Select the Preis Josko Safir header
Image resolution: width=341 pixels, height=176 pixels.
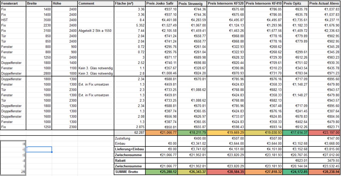tap(161, 3)
